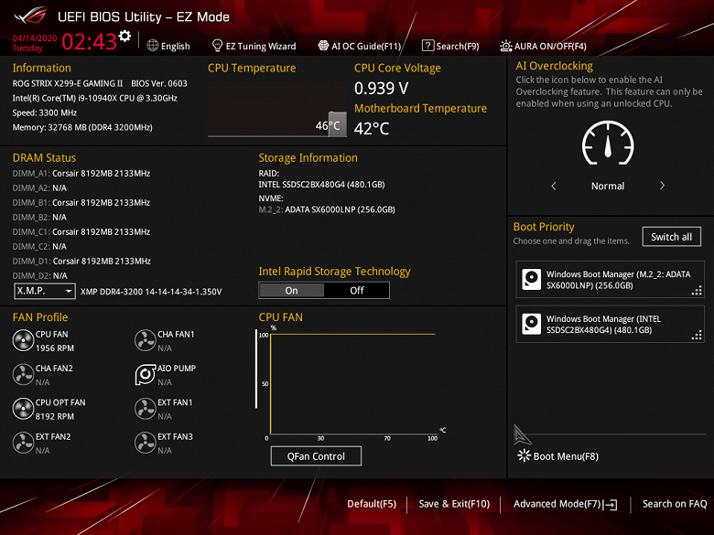The height and width of the screenshot is (535, 714).
Task: Click the EXT FAN3 fan icon
Action: (x=146, y=443)
